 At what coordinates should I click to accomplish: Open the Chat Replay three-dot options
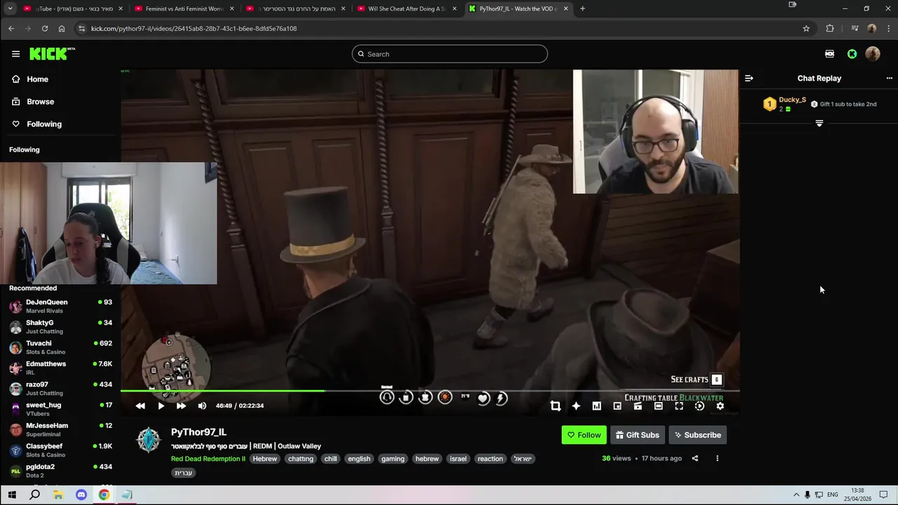tap(889, 79)
